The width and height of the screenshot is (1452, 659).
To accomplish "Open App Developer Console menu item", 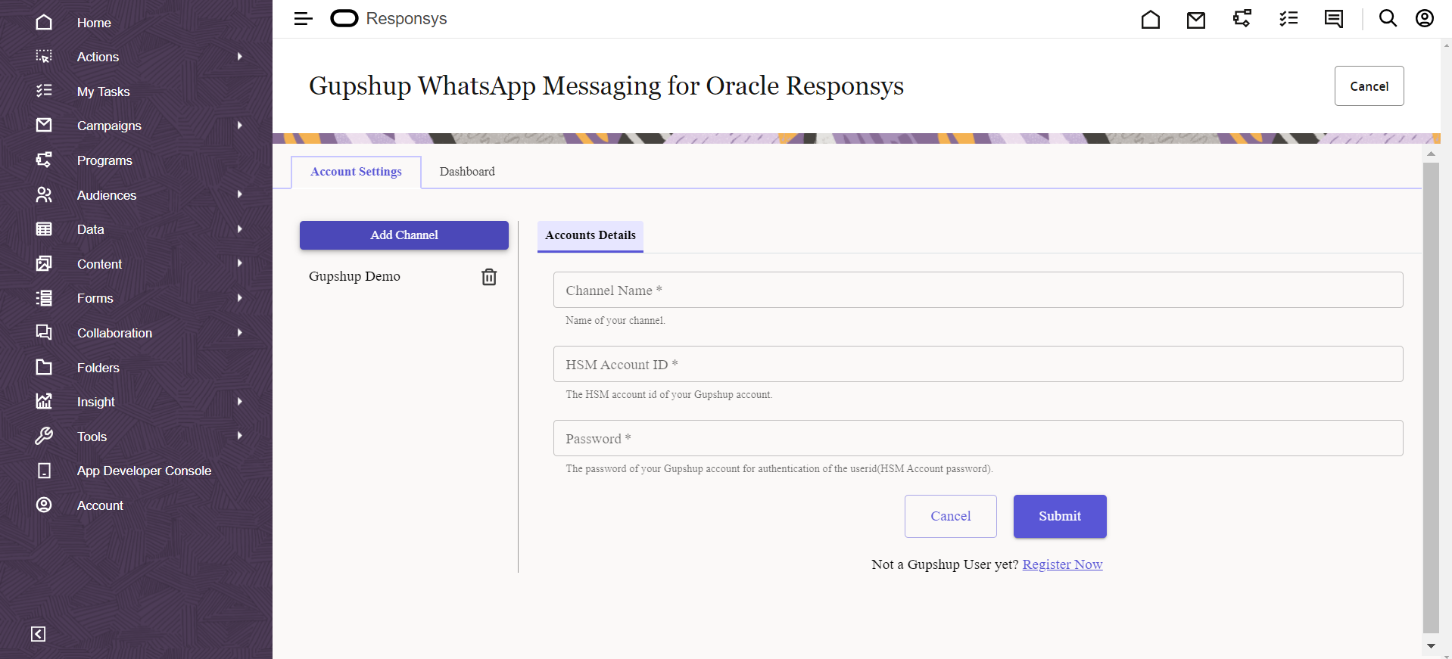I will coord(144,471).
